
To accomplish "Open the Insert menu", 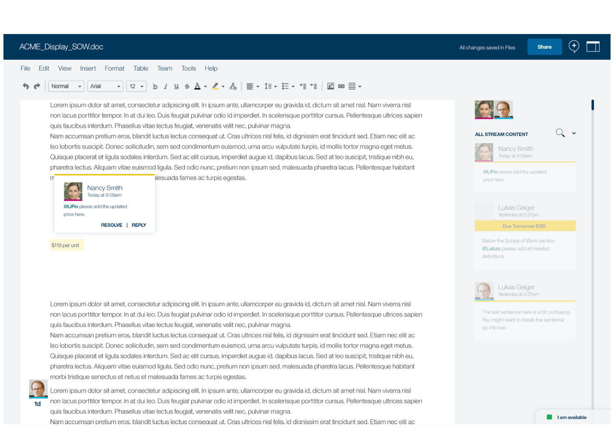I will coord(88,69).
